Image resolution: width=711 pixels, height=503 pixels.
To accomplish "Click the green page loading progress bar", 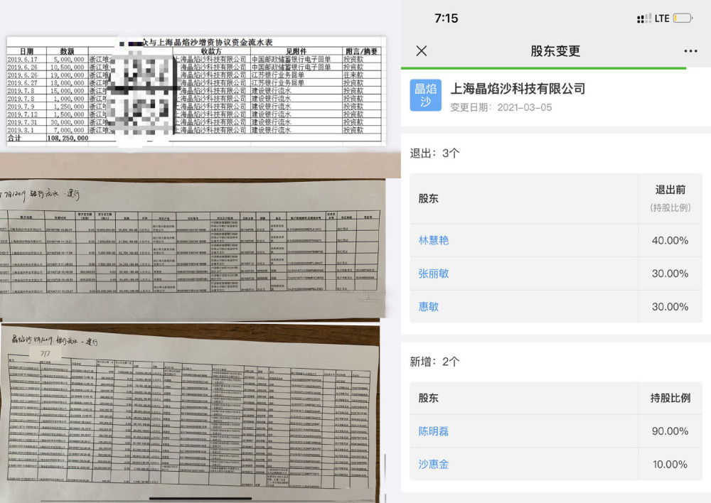I will pos(543,68).
